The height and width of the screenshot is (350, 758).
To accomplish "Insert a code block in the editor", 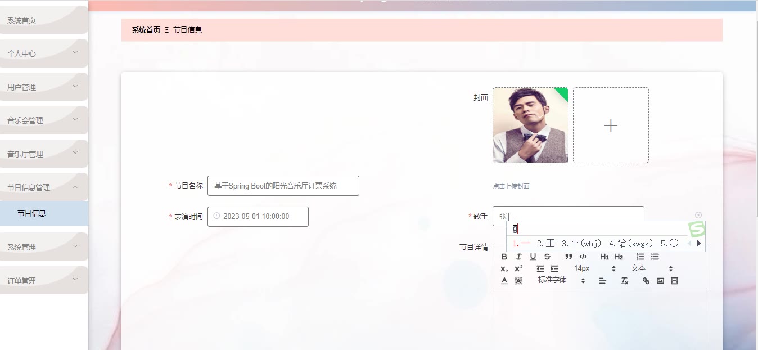I will pyautogui.click(x=583, y=257).
